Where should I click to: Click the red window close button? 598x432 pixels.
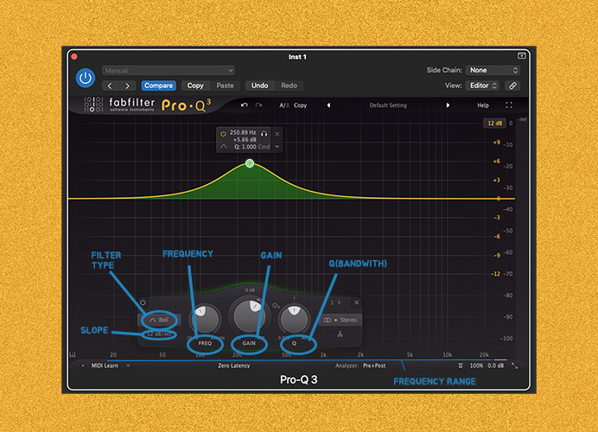(x=74, y=57)
